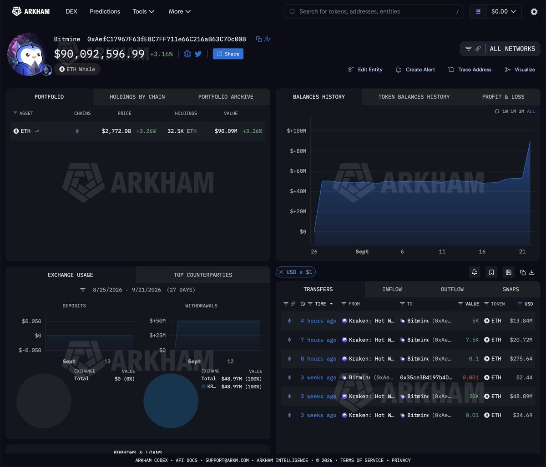
Task: Open the API DOCS footer link
Action: pos(186,460)
